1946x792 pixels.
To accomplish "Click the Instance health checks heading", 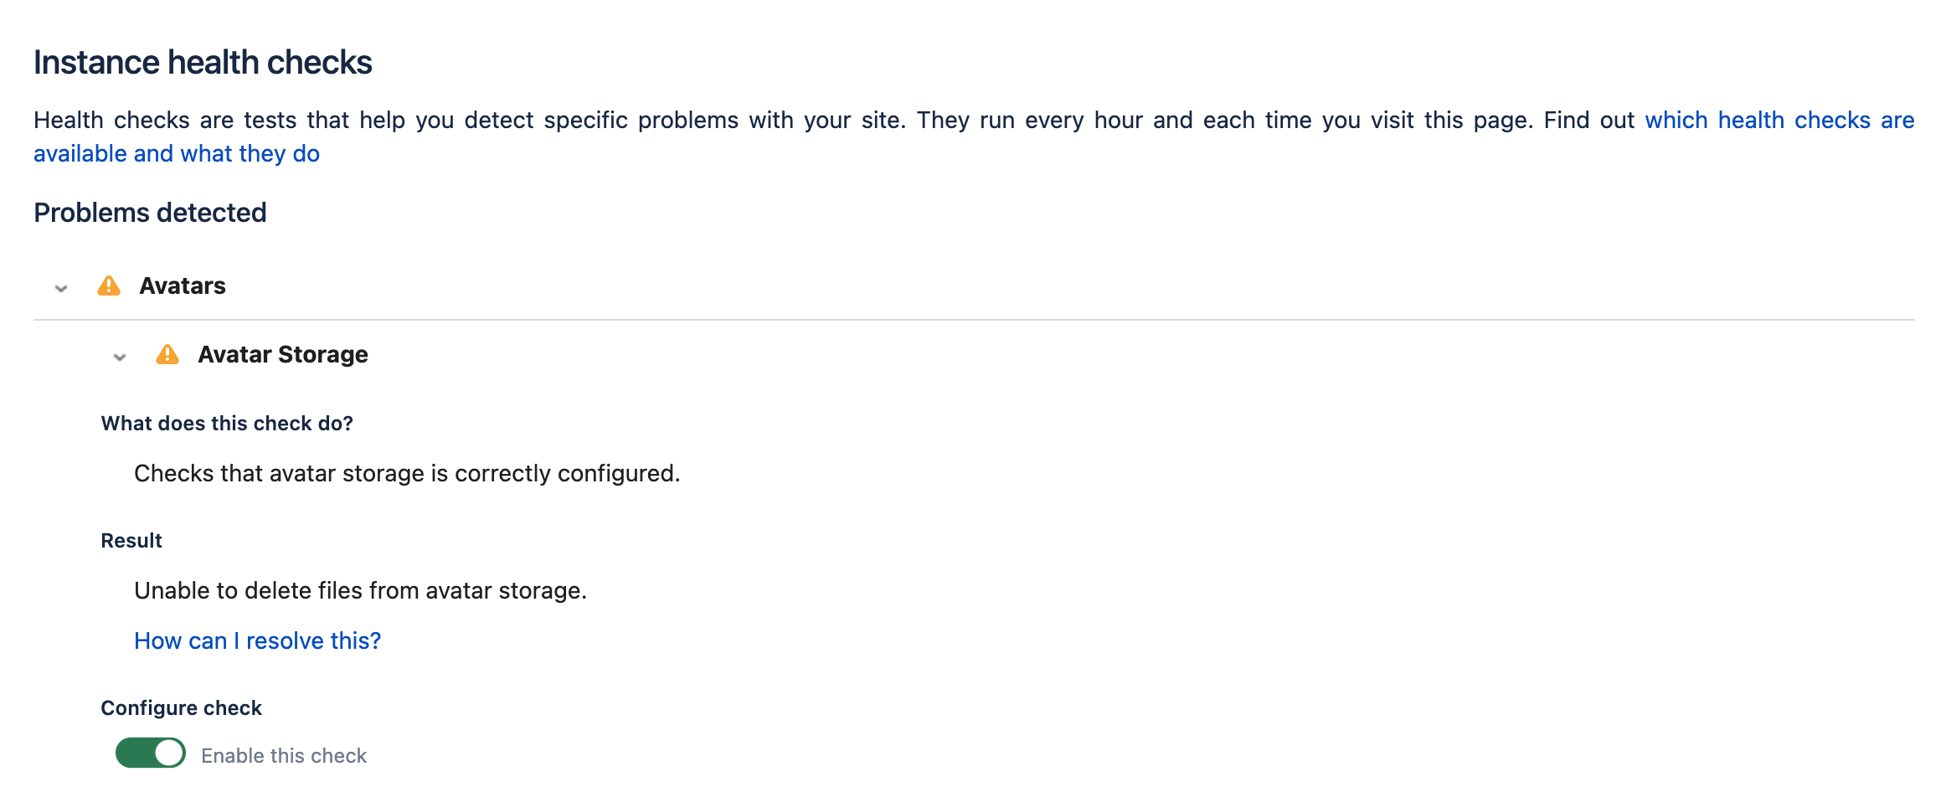I will coord(203,63).
